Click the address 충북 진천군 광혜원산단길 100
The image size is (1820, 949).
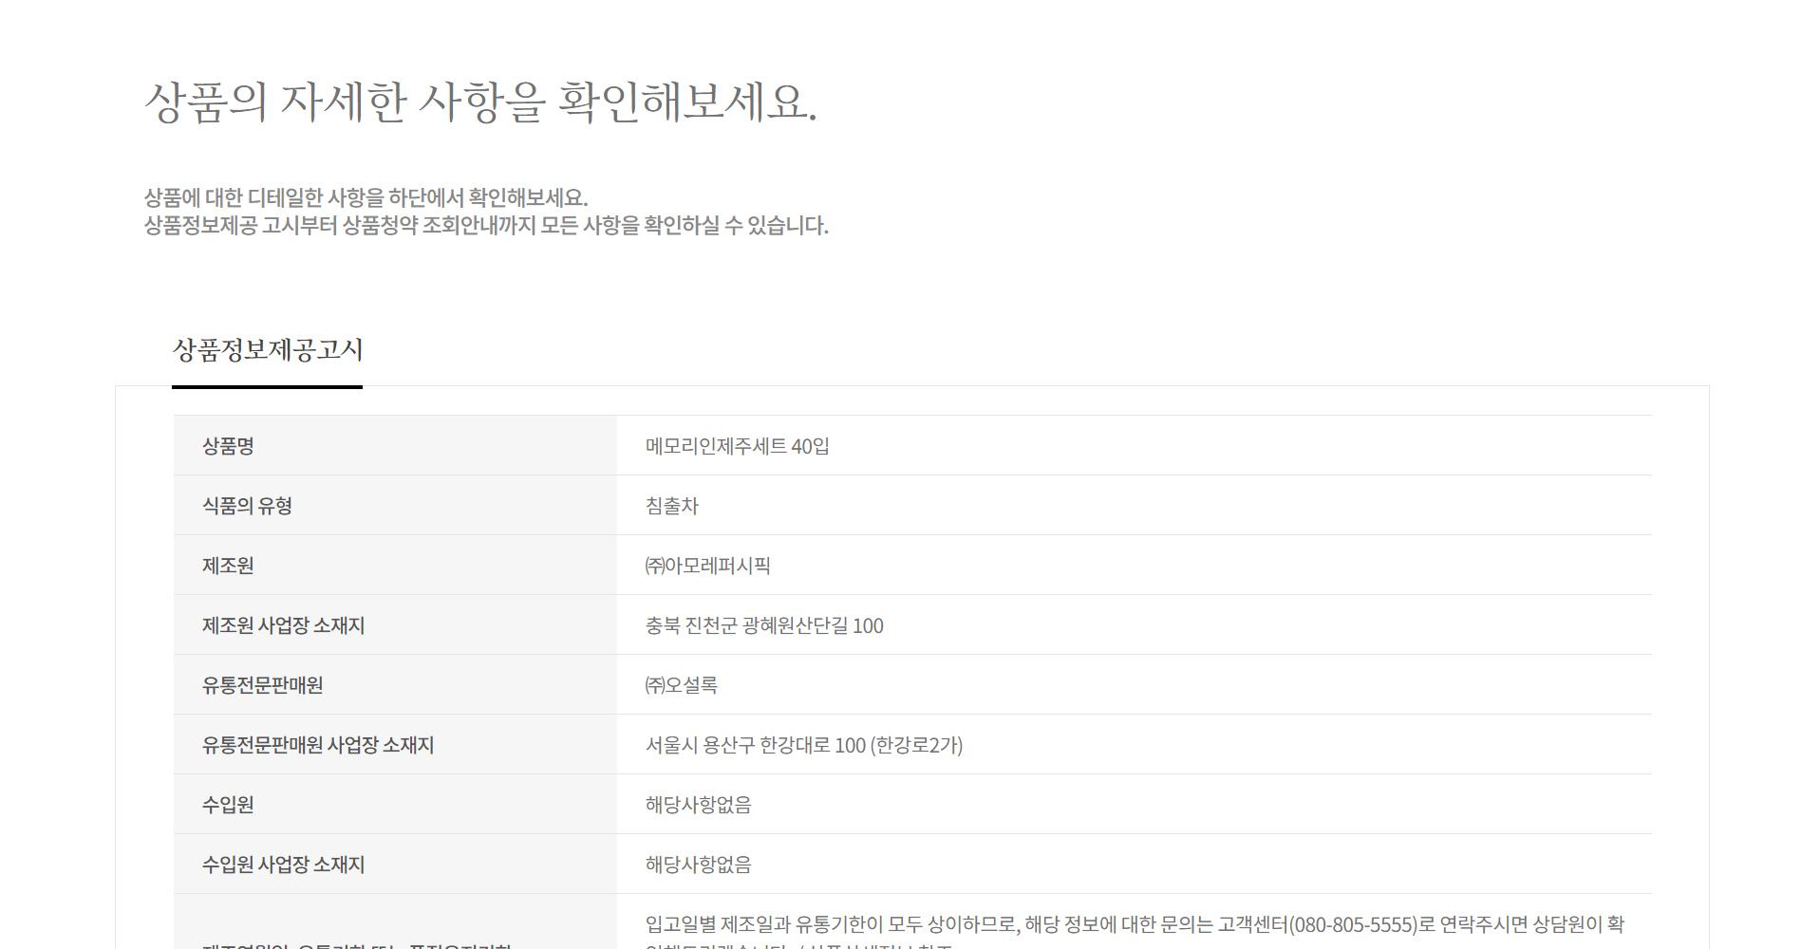click(764, 625)
